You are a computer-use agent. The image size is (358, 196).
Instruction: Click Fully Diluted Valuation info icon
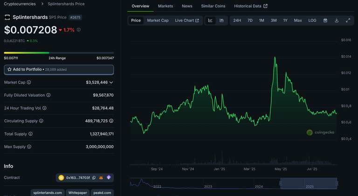(48, 95)
